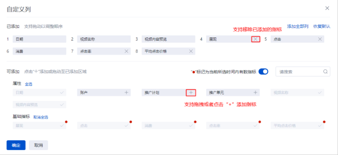The height and width of the screenshot is (155, 338).
Task: Click the checkmark on 视频内容预览 under 属性
Action: 62,104
